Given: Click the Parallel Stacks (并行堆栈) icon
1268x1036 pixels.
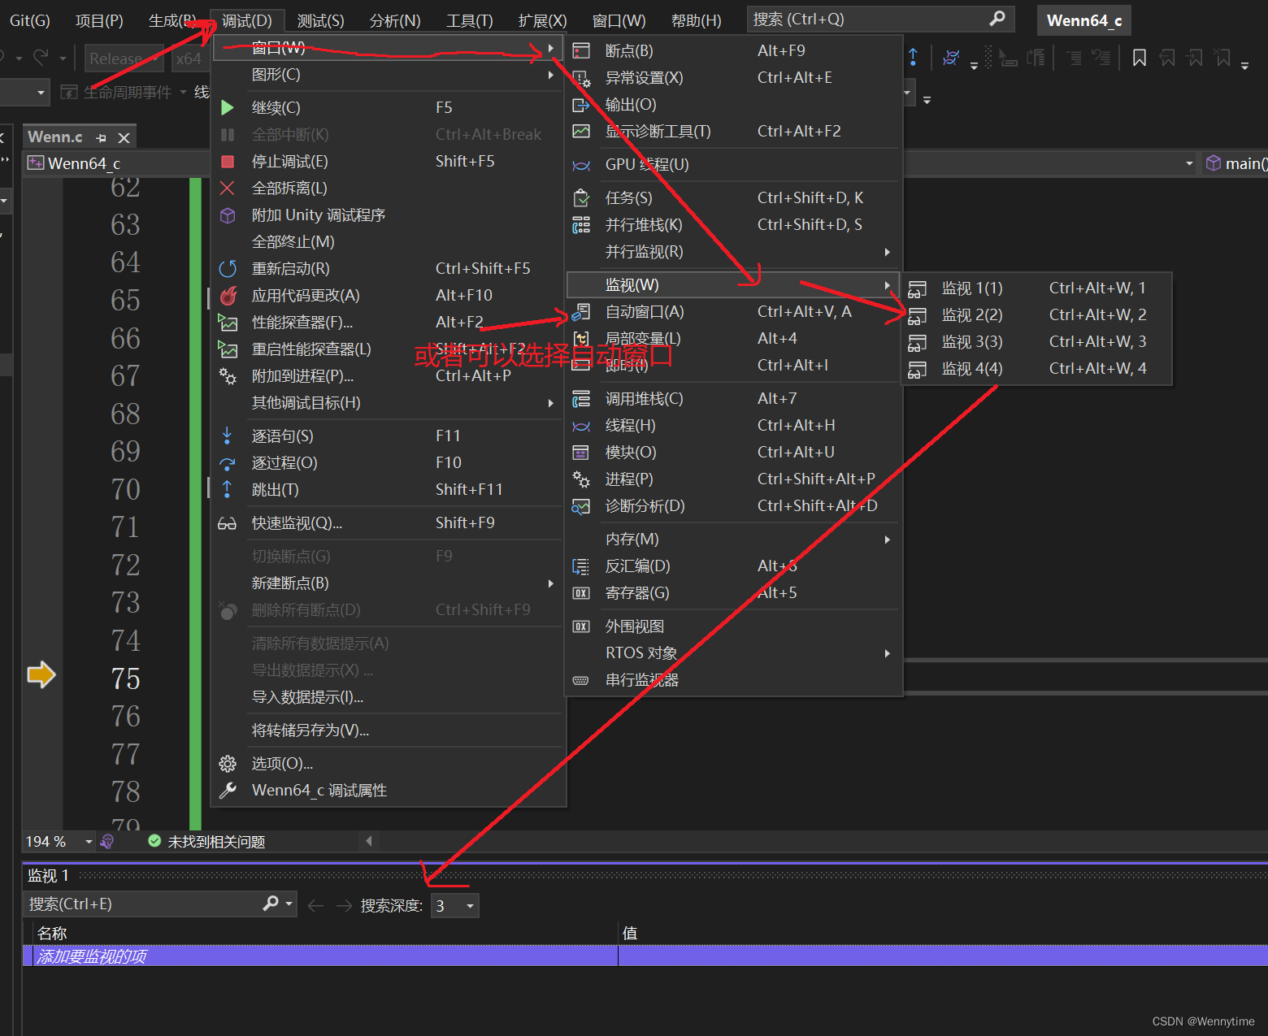Looking at the screenshot, I should click(x=581, y=225).
